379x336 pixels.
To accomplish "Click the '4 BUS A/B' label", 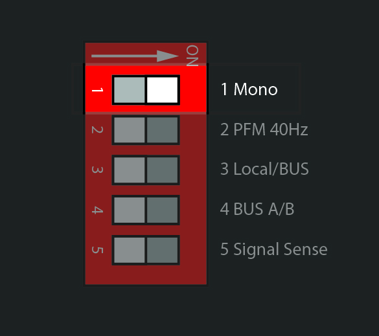I will tap(257, 209).
